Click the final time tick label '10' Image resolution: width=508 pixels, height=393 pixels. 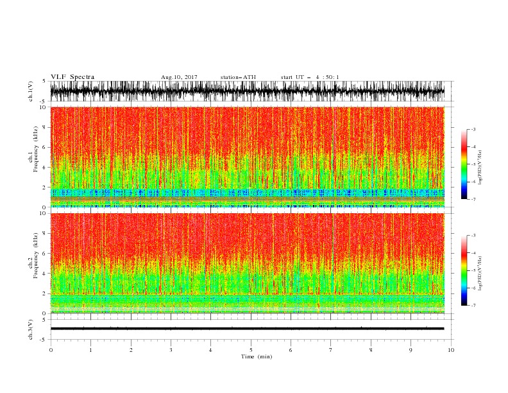[451, 350]
